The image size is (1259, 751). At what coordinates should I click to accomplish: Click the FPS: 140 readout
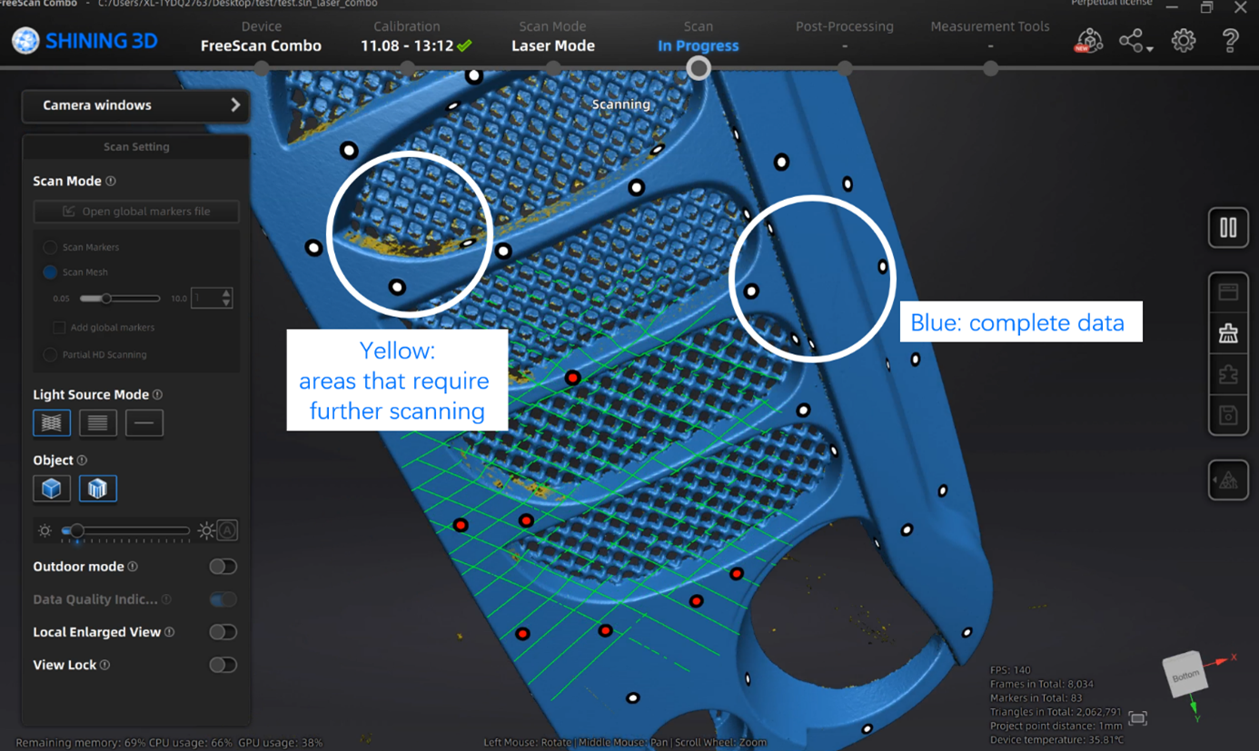click(1010, 670)
